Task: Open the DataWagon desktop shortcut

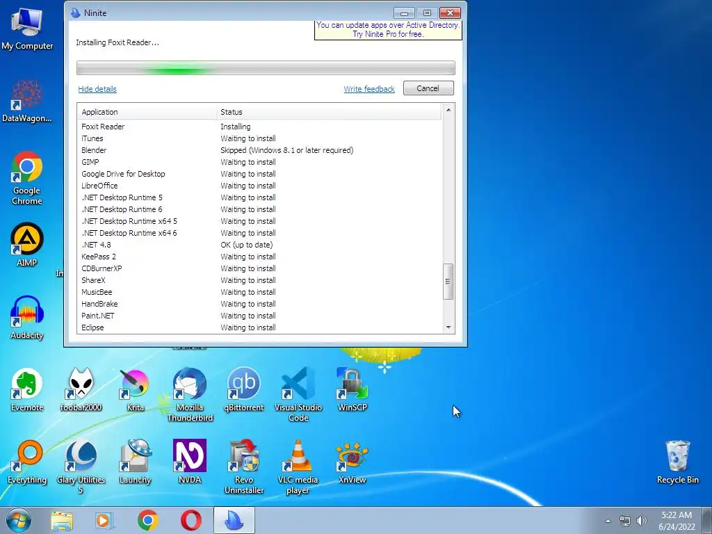Action: pos(27,101)
